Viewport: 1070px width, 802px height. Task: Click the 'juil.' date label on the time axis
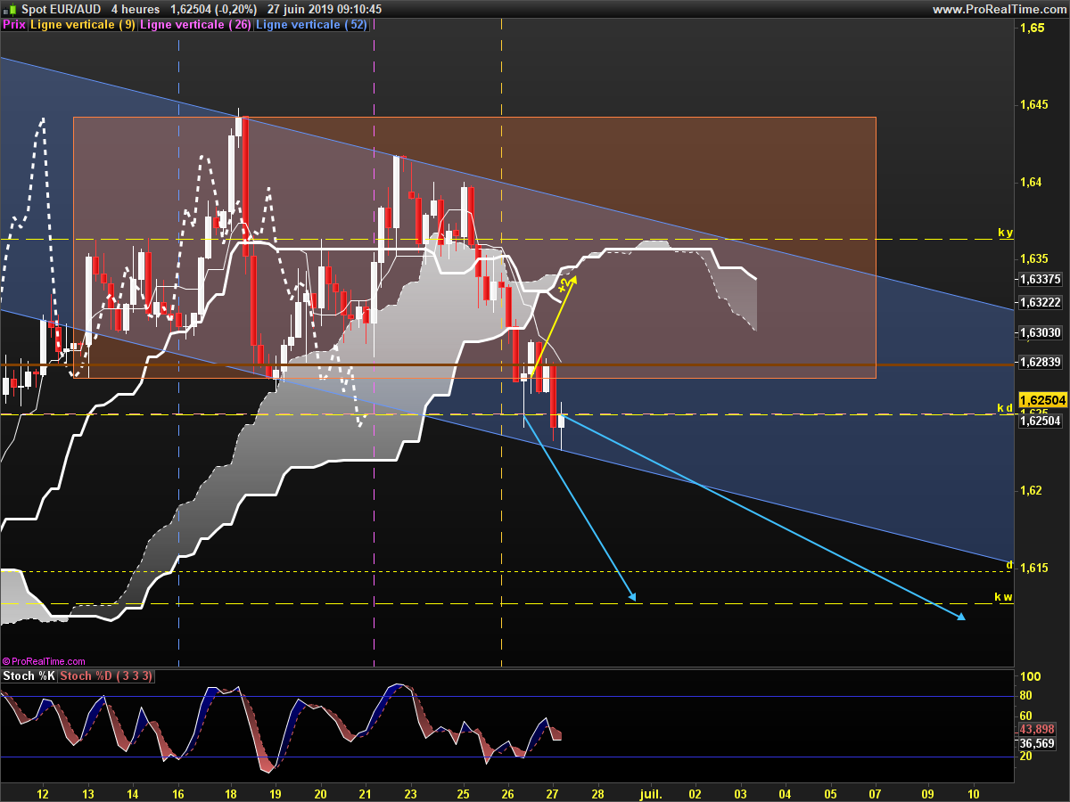coord(648,767)
